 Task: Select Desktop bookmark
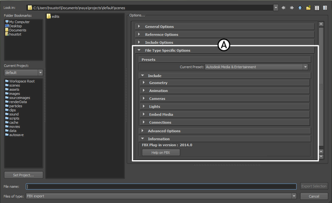pos(14,26)
